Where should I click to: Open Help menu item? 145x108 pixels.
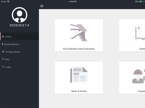coord(19,59)
